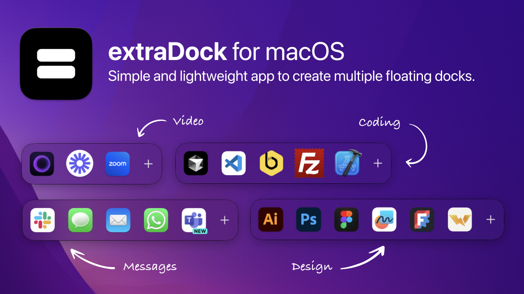Open the purple ring app in Video dock
The height and width of the screenshot is (294, 524).
coord(42,164)
